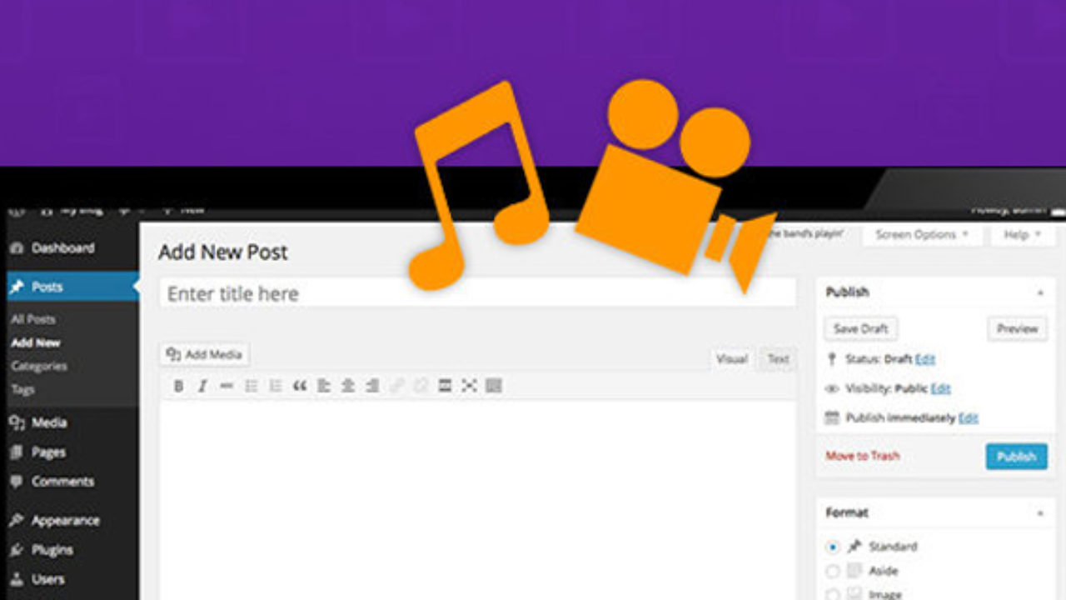The image size is (1066, 600).
Task: Click the Add New Post heading
Action: coord(223,252)
